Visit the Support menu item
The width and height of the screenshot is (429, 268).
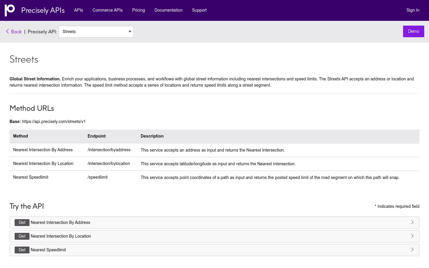[199, 10]
